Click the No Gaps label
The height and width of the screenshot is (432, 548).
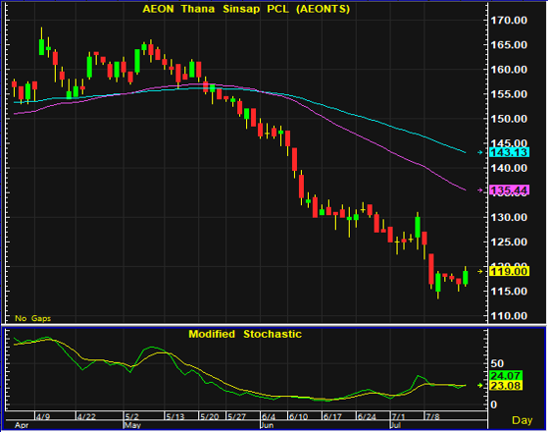(x=33, y=318)
